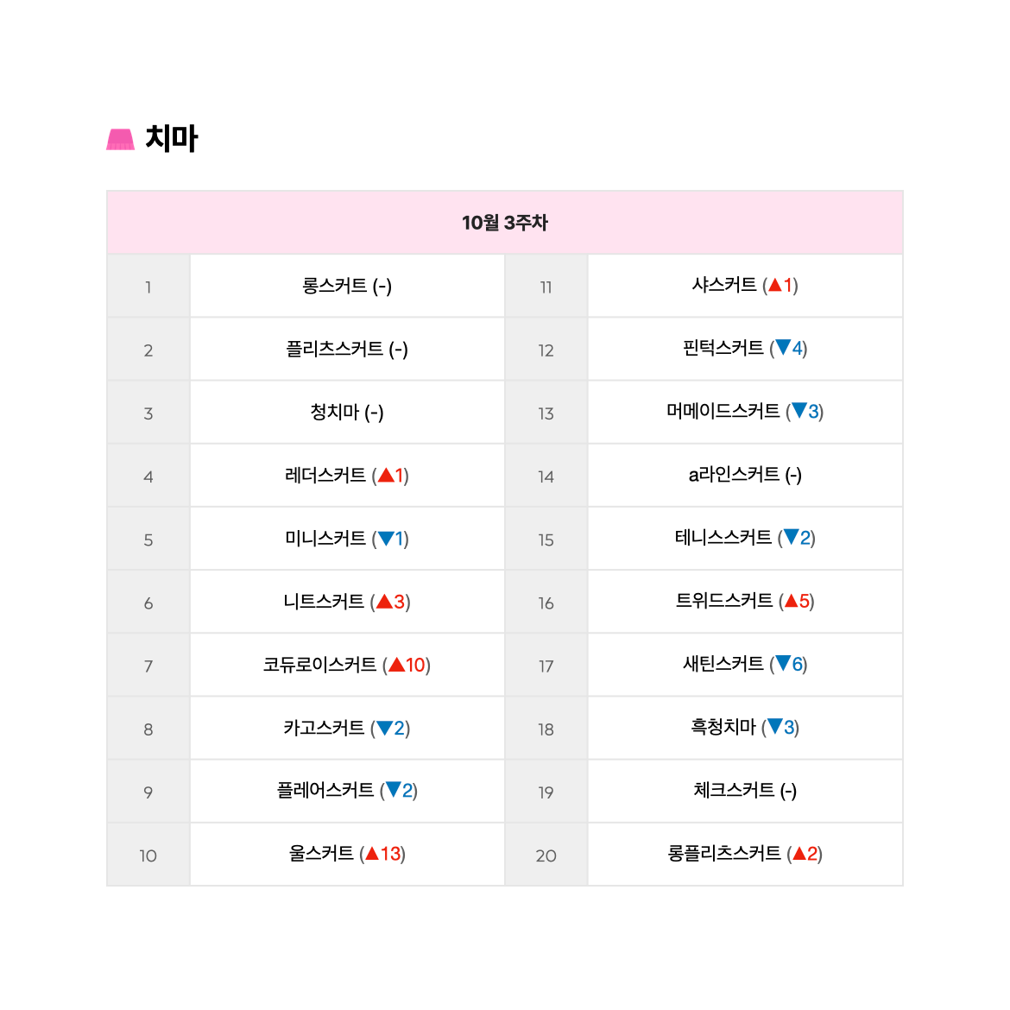Click the blue down arrow next to 미니스커트

[x=386, y=539]
